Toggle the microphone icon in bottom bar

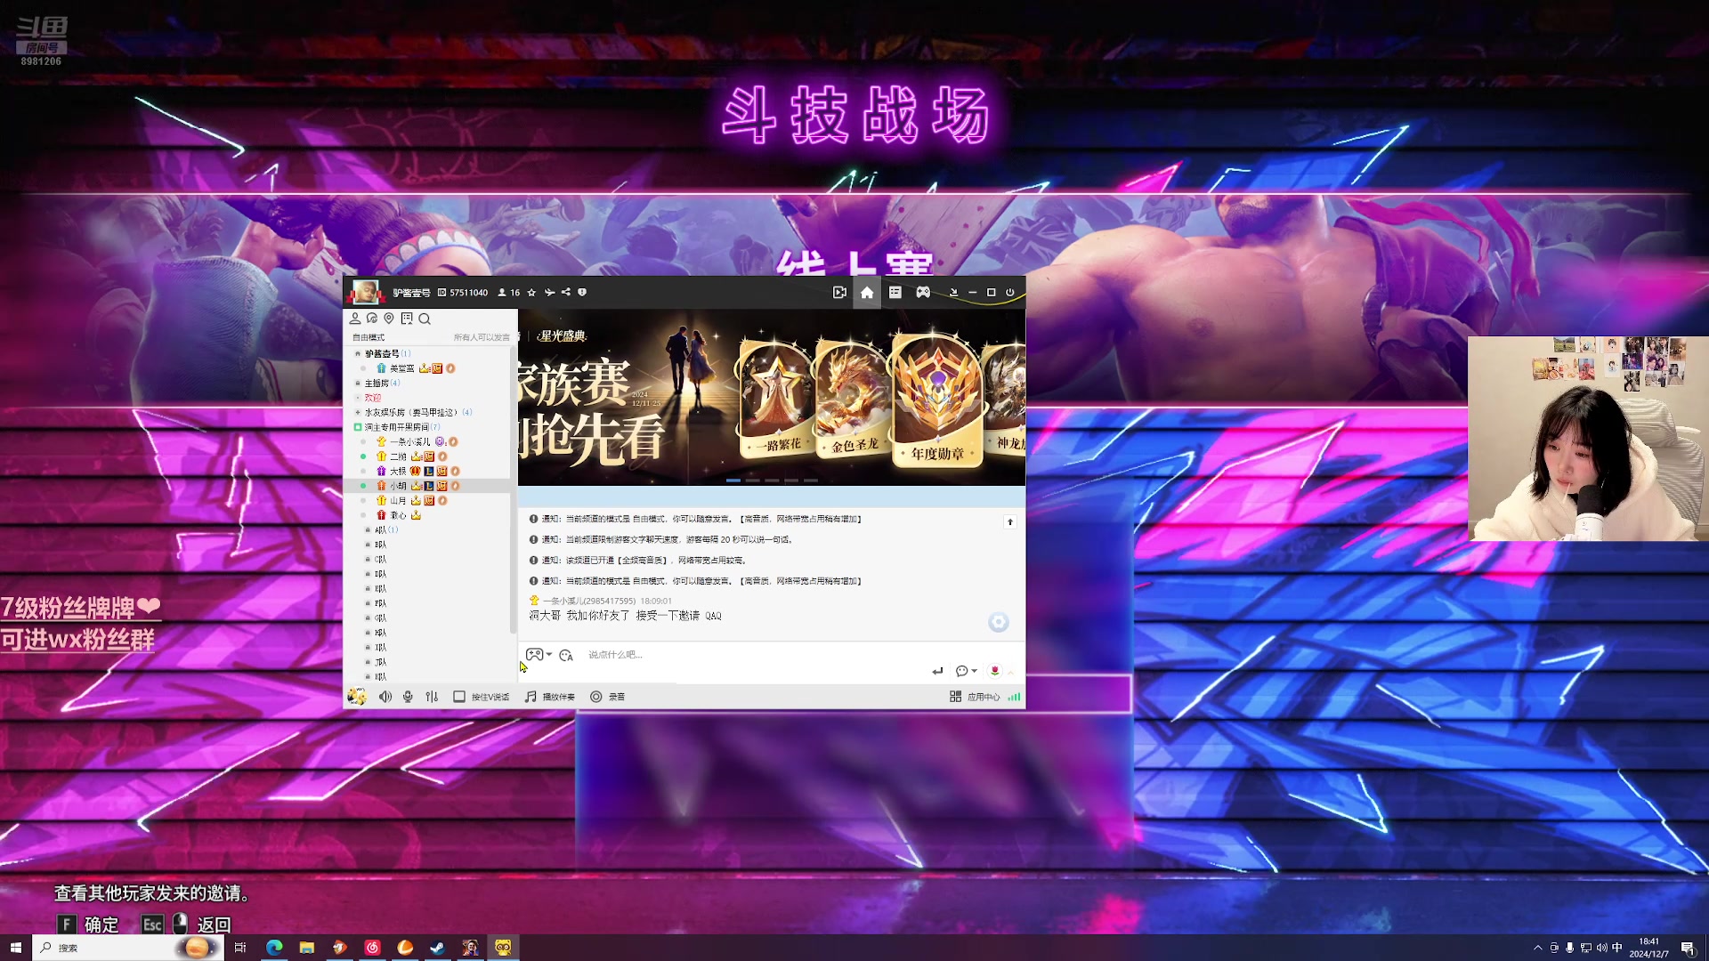pos(408,697)
